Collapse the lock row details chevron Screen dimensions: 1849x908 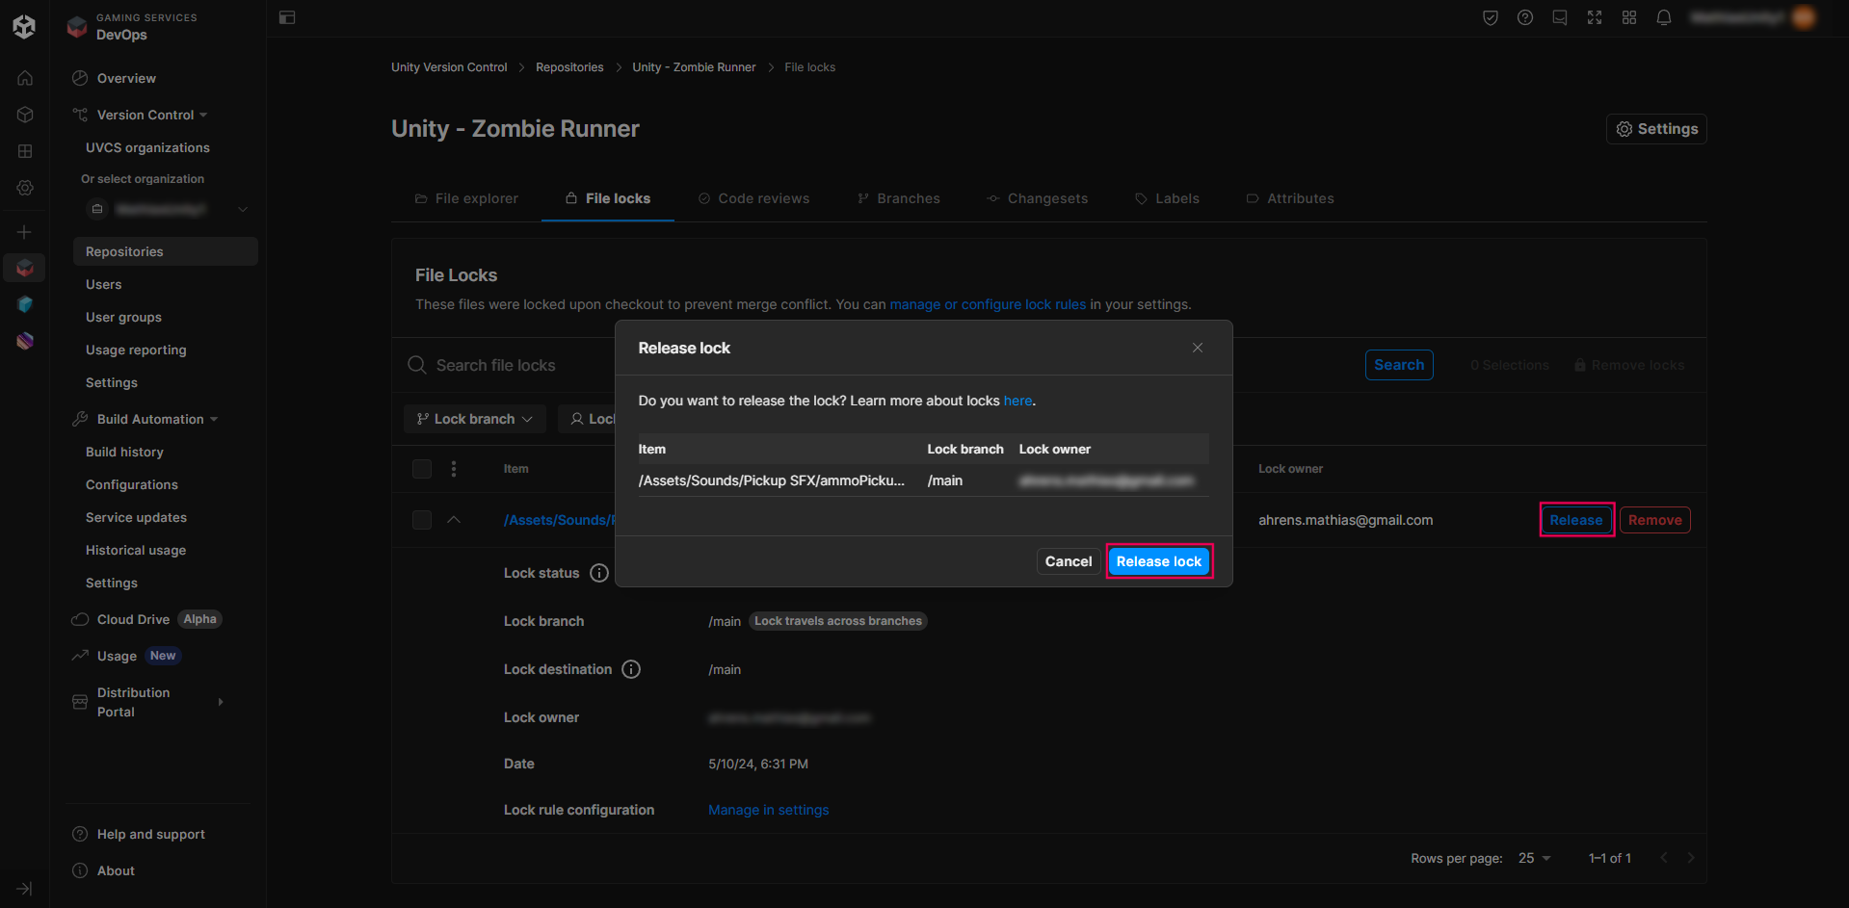454,520
